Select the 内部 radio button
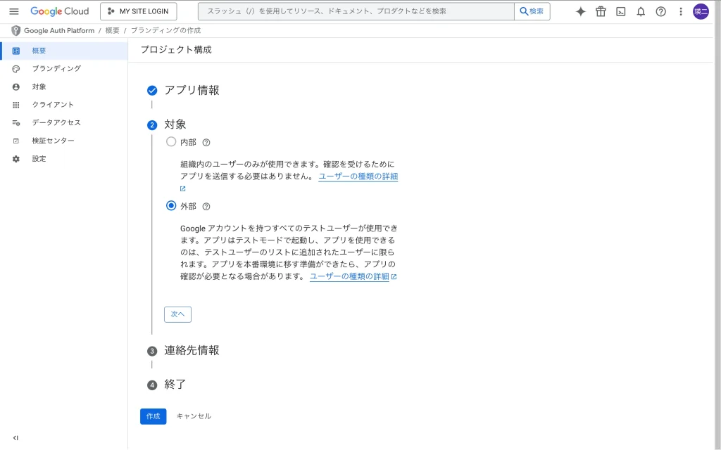 tap(171, 141)
